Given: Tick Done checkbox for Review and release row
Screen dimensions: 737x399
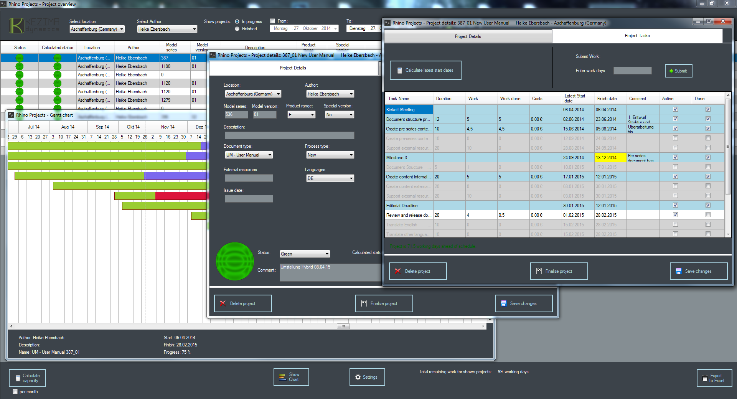Looking at the screenshot, I should (x=708, y=215).
